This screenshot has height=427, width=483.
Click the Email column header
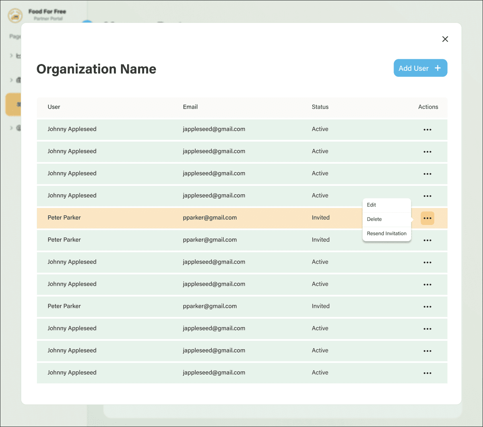point(190,107)
